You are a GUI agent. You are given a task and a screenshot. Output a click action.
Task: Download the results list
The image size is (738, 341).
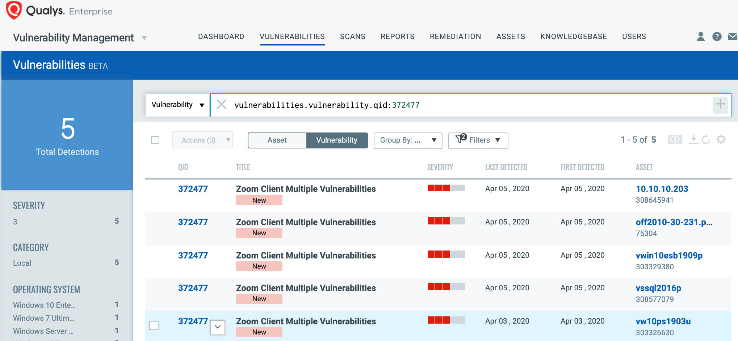pyautogui.click(x=693, y=140)
